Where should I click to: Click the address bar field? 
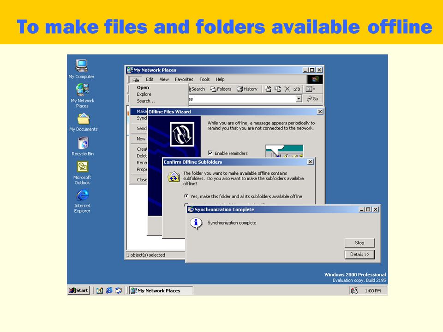242,99
